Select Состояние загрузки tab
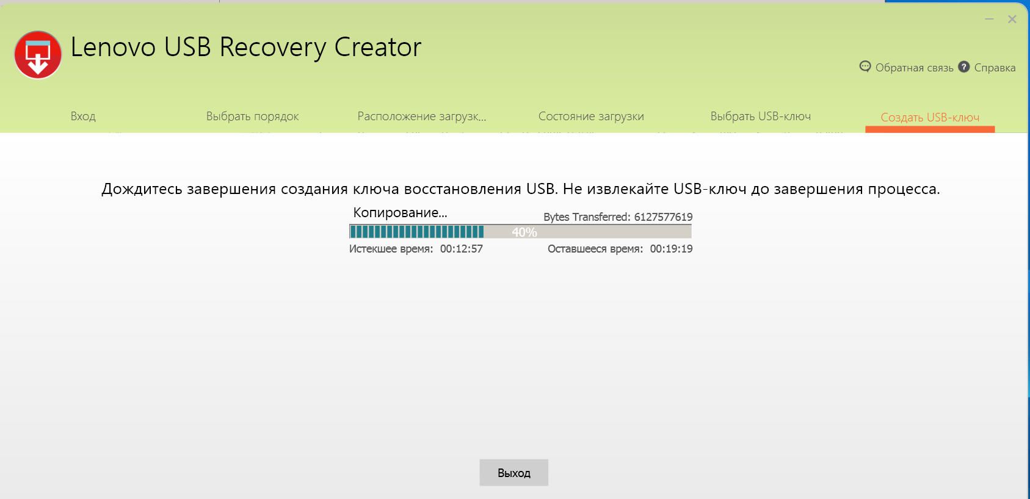1030x499 pixels. point(591,116)
